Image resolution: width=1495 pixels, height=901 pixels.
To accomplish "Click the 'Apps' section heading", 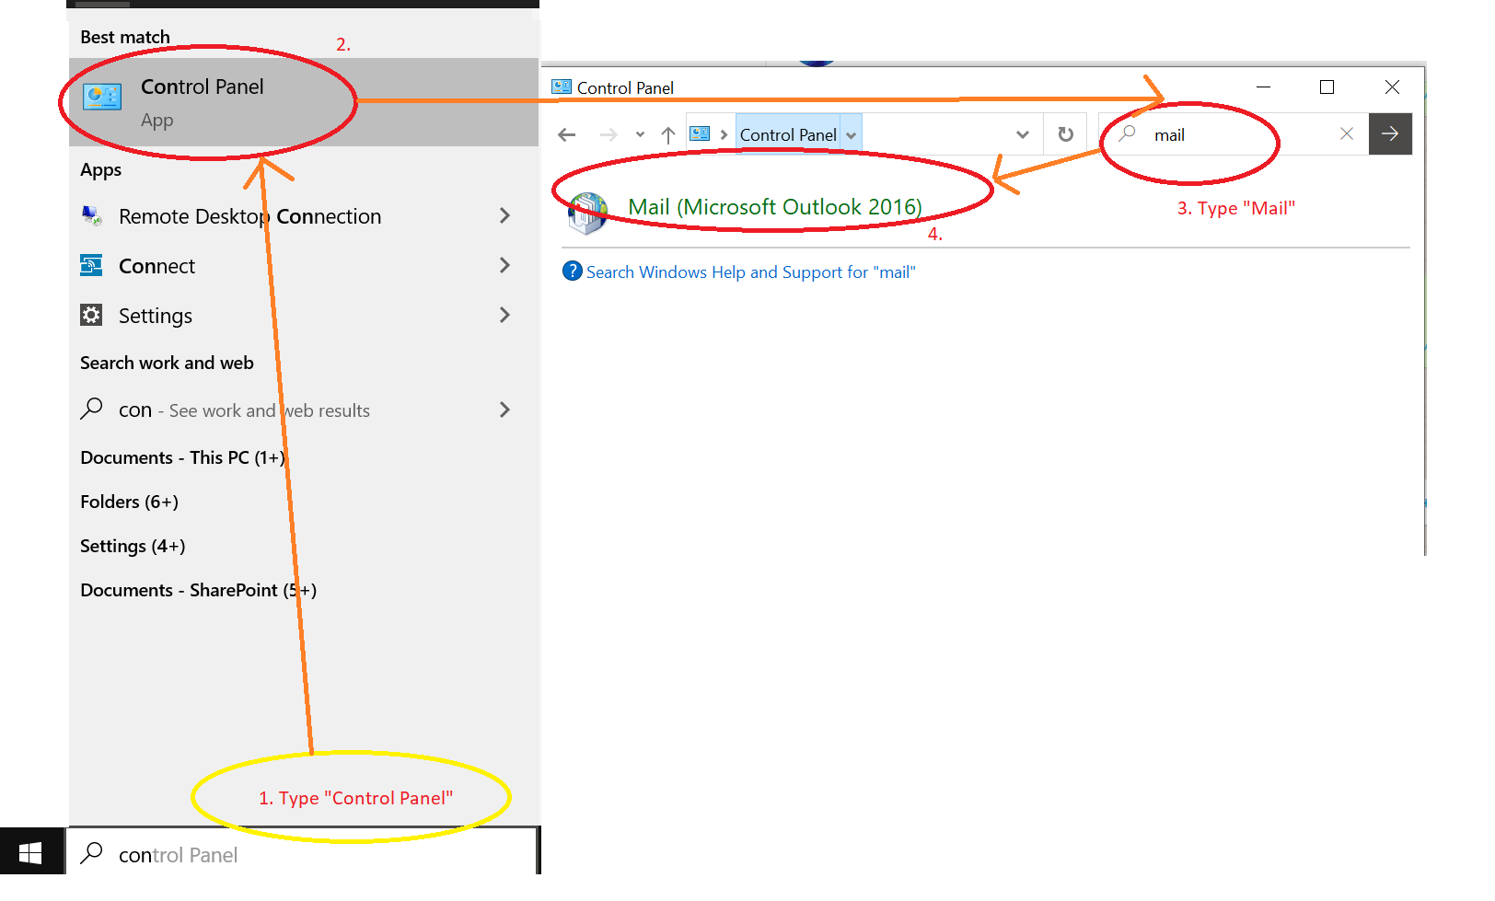I will pyautogui.click(x=100, y=170).
